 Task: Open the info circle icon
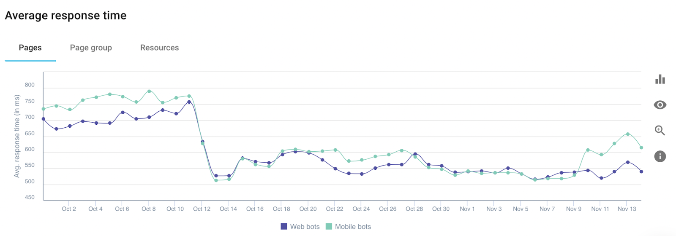(x=660, y=156)
